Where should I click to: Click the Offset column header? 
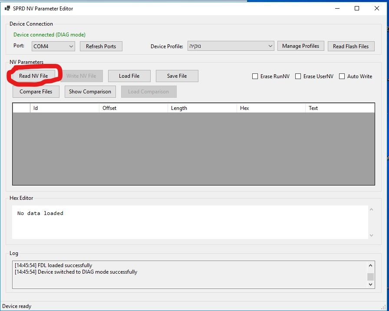133,108
